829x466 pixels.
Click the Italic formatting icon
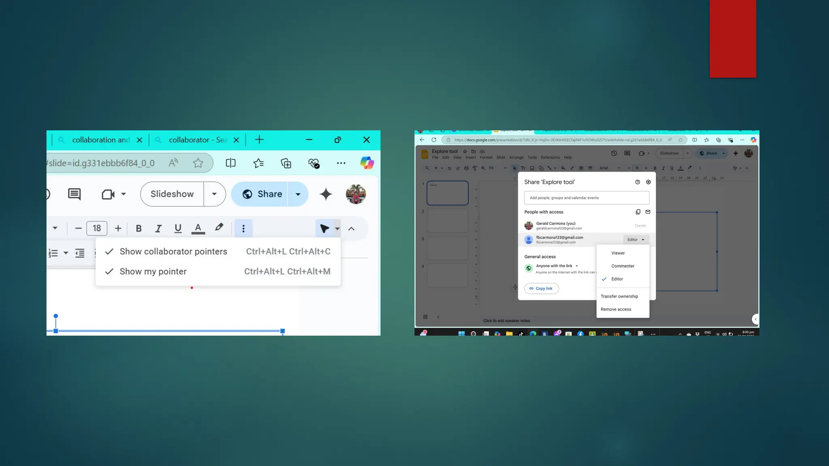158,229
